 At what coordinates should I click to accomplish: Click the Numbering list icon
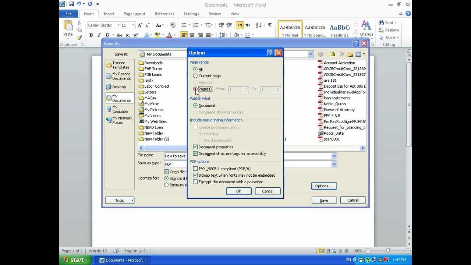pos(196,25)
